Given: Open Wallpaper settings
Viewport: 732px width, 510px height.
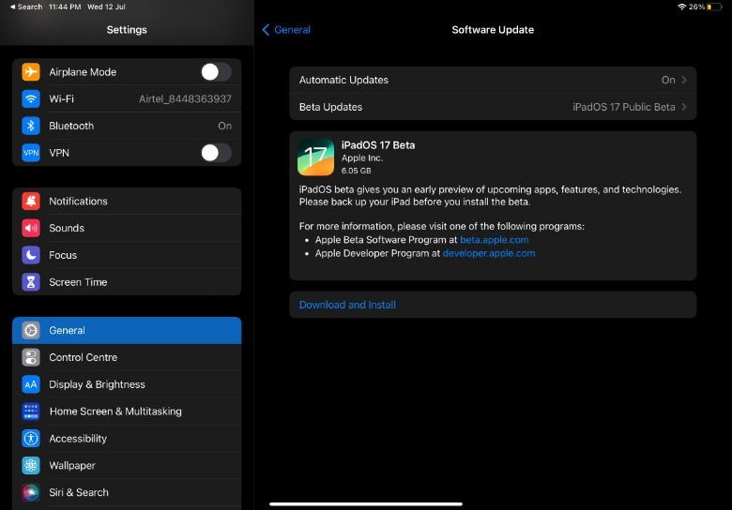Looking at the screenshot, I should [127, 465].
